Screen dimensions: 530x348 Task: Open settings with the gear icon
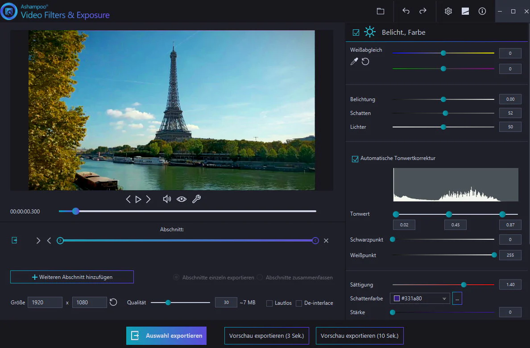click(448, 11)
